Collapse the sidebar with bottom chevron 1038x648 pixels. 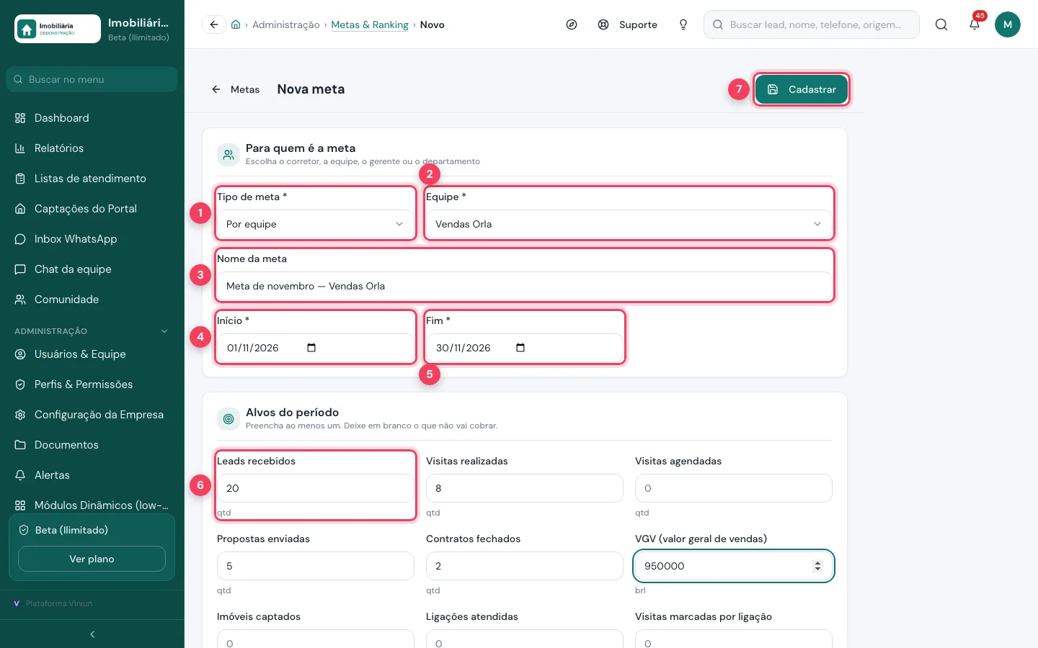pos(92,634)
